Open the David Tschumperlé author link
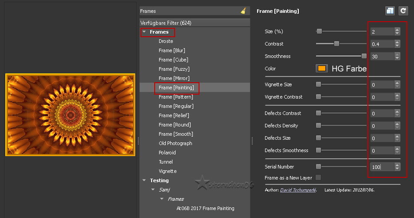Viewport: 414px width, 218px height. [x=298, y=190]
